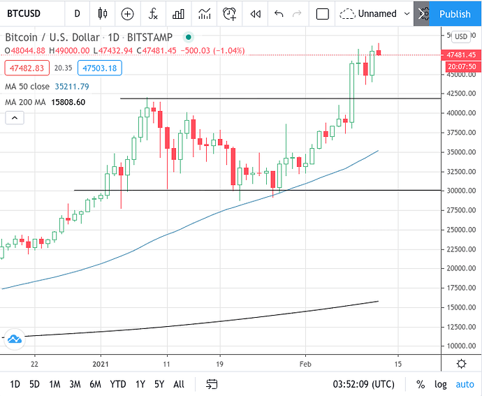Click the Feb date label on time axis
Screen dimensions: 482x396
coord(305,364)
